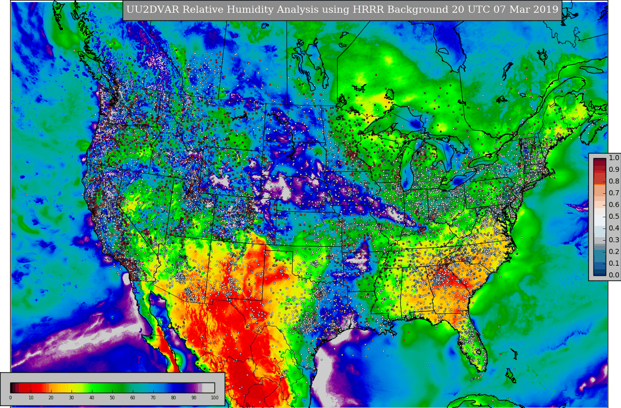Click the '20' tick label on humidity colorbar
Image resolution: width=621 pixels, height=408 pixels.
pyautogui.click(x=51, y=398)
